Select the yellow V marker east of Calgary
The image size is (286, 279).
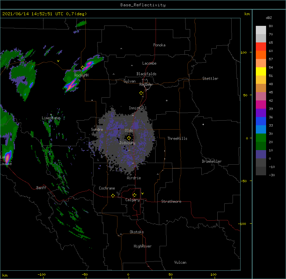point(142,194)
